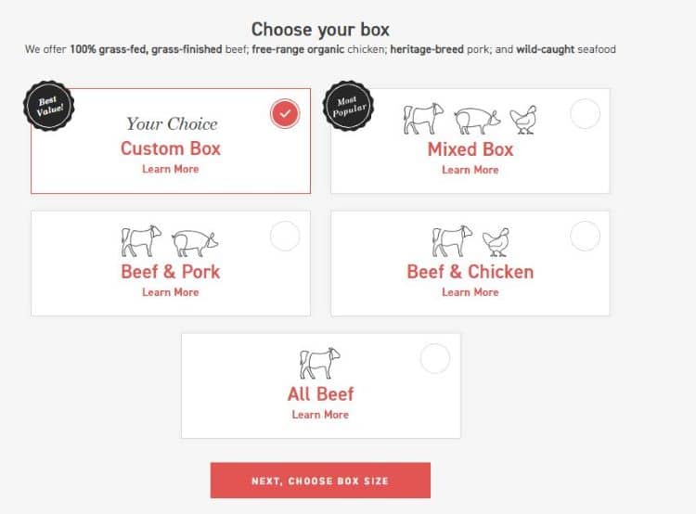This screenshot has width=696, height=514.
Task: Click the pig icon in Beef & Pork
Action: click(195, 243)
